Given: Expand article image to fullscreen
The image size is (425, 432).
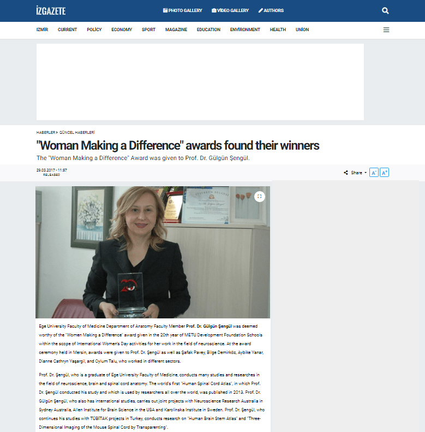Looking at the screenshot, I should 260,196.
